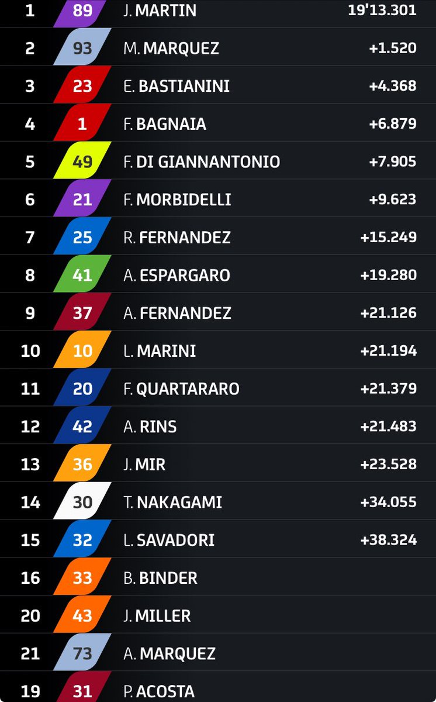Click the winning time 19'13.301
This screenshot has height=702, width=436.
pyautogui.click(x=382, y=11)
